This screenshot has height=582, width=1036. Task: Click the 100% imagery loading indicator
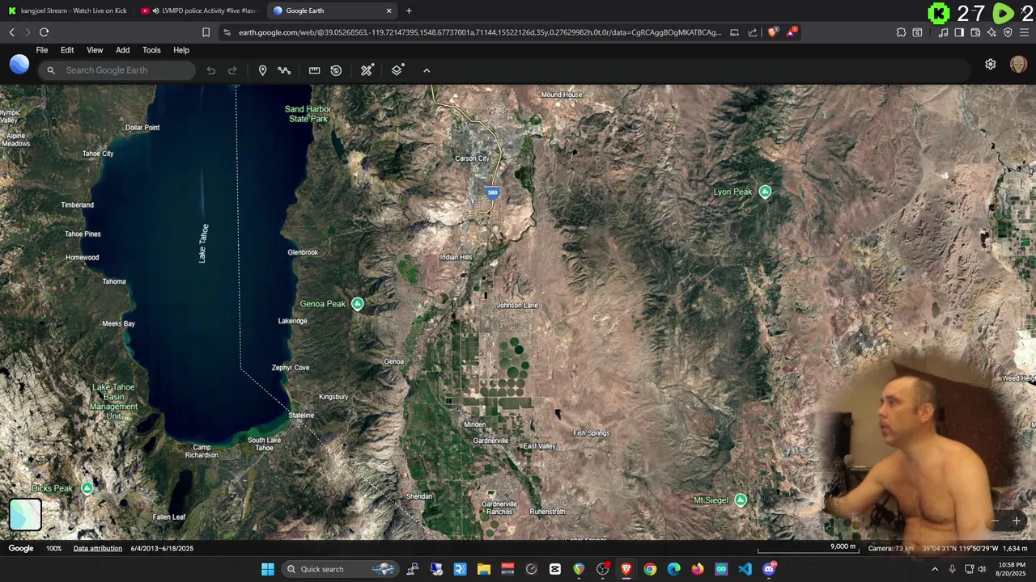click(x=53, y=548)
